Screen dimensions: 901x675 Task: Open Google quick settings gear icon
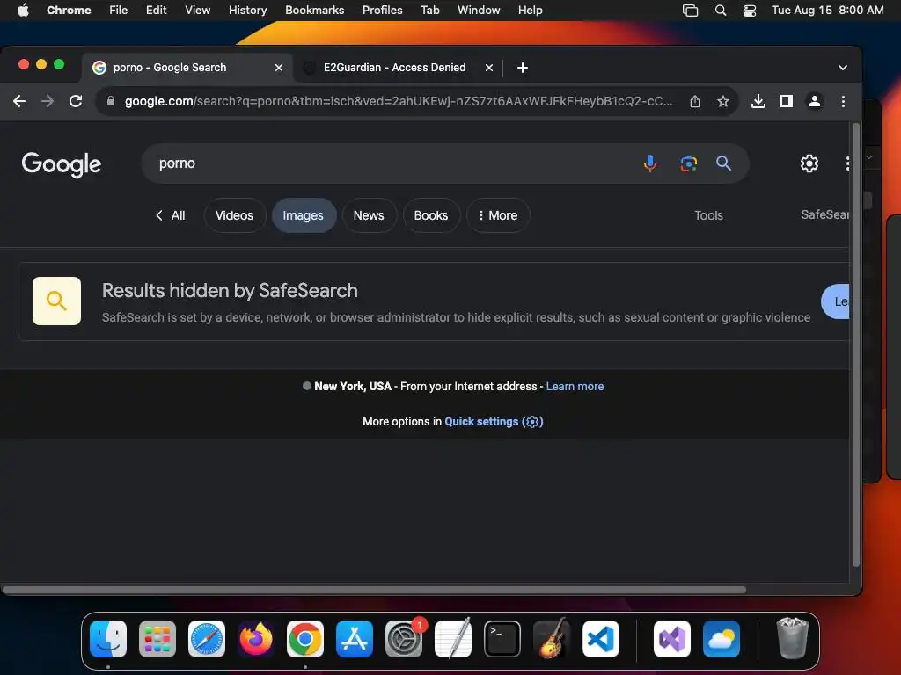pyautogui.click(x=809, y=163)
